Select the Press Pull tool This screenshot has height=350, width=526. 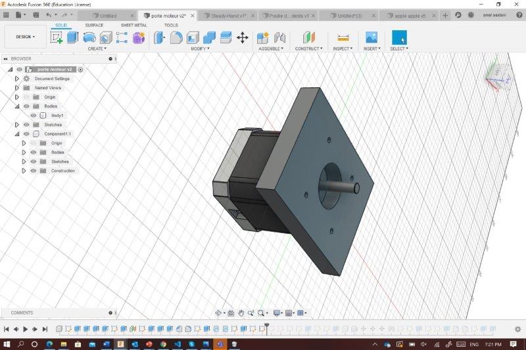click(x=159, y=37)
